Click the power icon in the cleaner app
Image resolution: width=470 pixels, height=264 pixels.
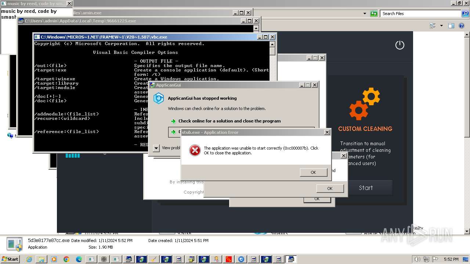399,45
